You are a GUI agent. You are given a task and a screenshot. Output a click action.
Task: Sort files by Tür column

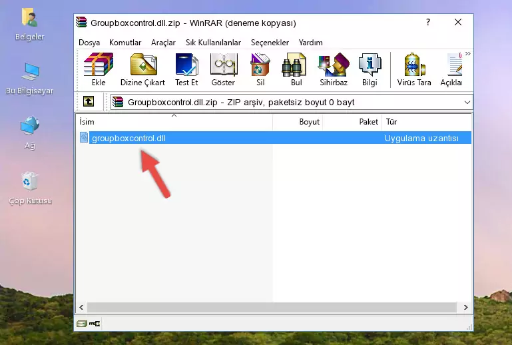click(427, 122)
